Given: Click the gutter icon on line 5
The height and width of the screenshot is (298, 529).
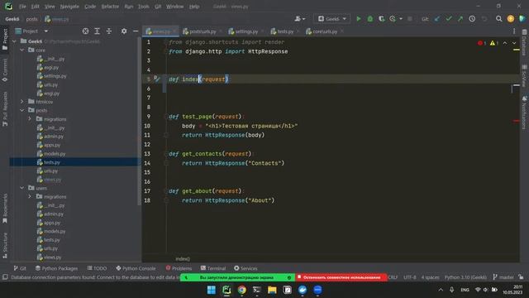Looking at the screenshot, I should coord(156,79).
